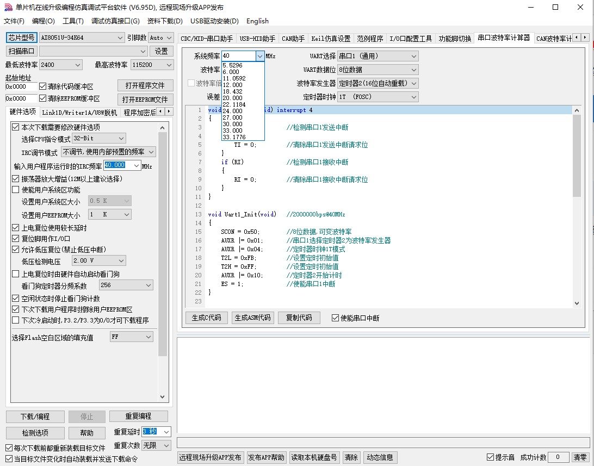The image size is (594, 466).
Task: Open low voltage detect dropdown 2.00 V
Action: pyautogui.click(x=99, y=261)
